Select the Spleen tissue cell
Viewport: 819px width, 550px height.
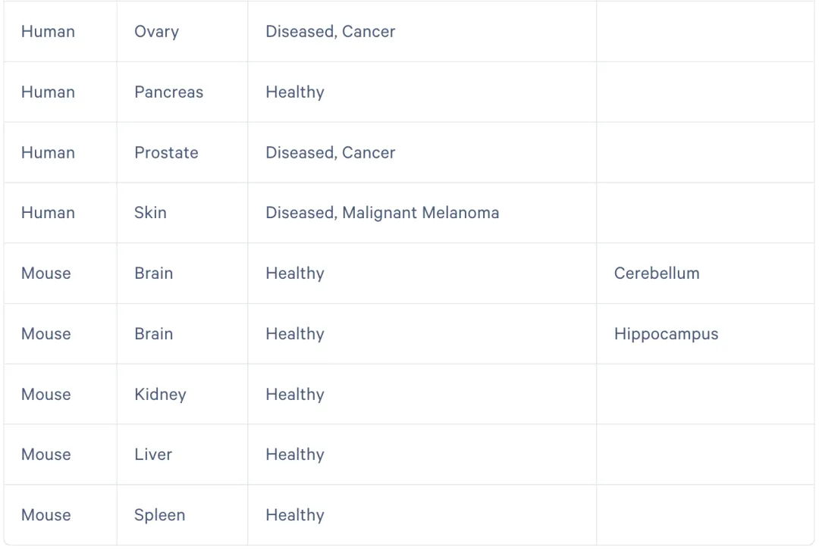coord(159,515)
